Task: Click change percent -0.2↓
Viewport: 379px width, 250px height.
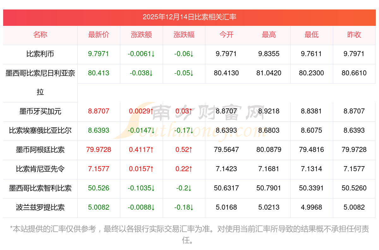Action: point(184,188)
